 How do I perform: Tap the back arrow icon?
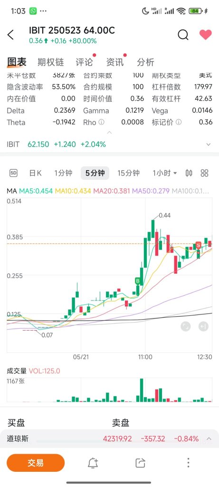point(10,35)
